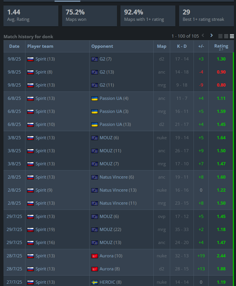The height and width of the screenshot is (286, 236).
Task: Open Passion UA (4) team link
Action: click(114, 98)
